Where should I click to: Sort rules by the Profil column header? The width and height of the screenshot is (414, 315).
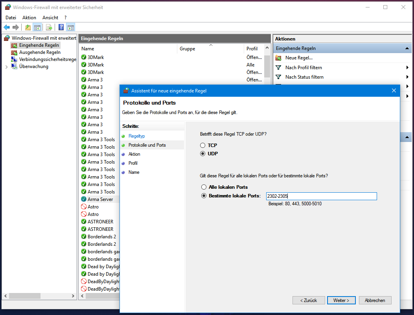coord(254,49)
